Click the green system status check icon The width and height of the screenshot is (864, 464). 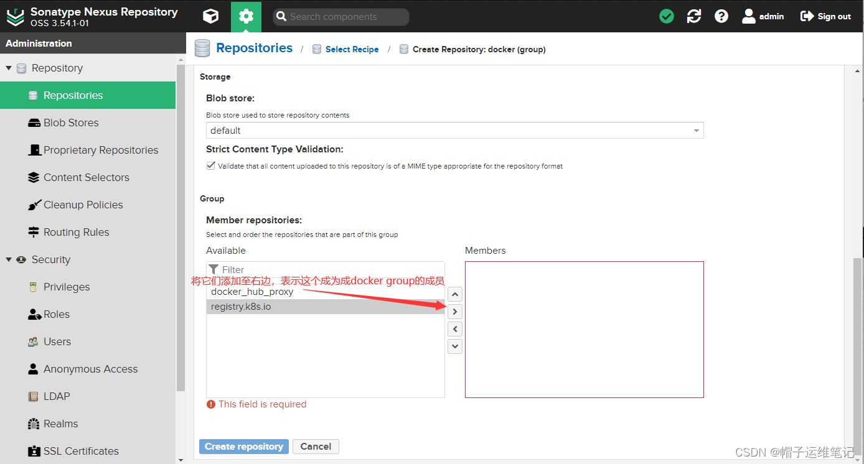[667, 17]
